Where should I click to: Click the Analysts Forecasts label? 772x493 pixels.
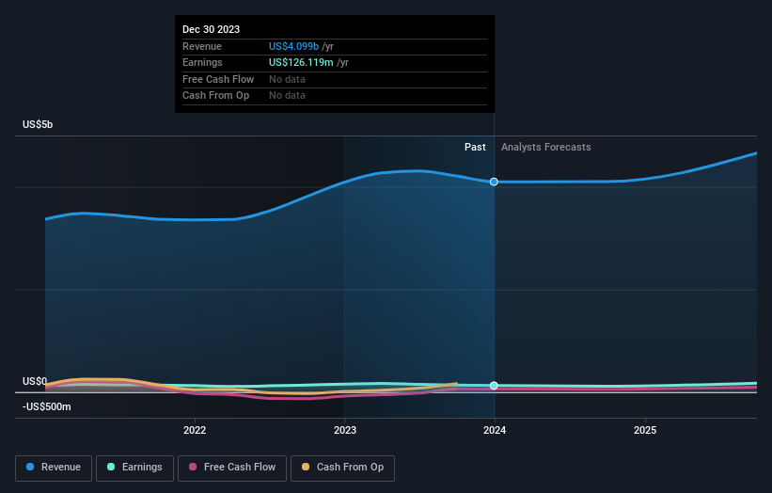coord(546,147)
